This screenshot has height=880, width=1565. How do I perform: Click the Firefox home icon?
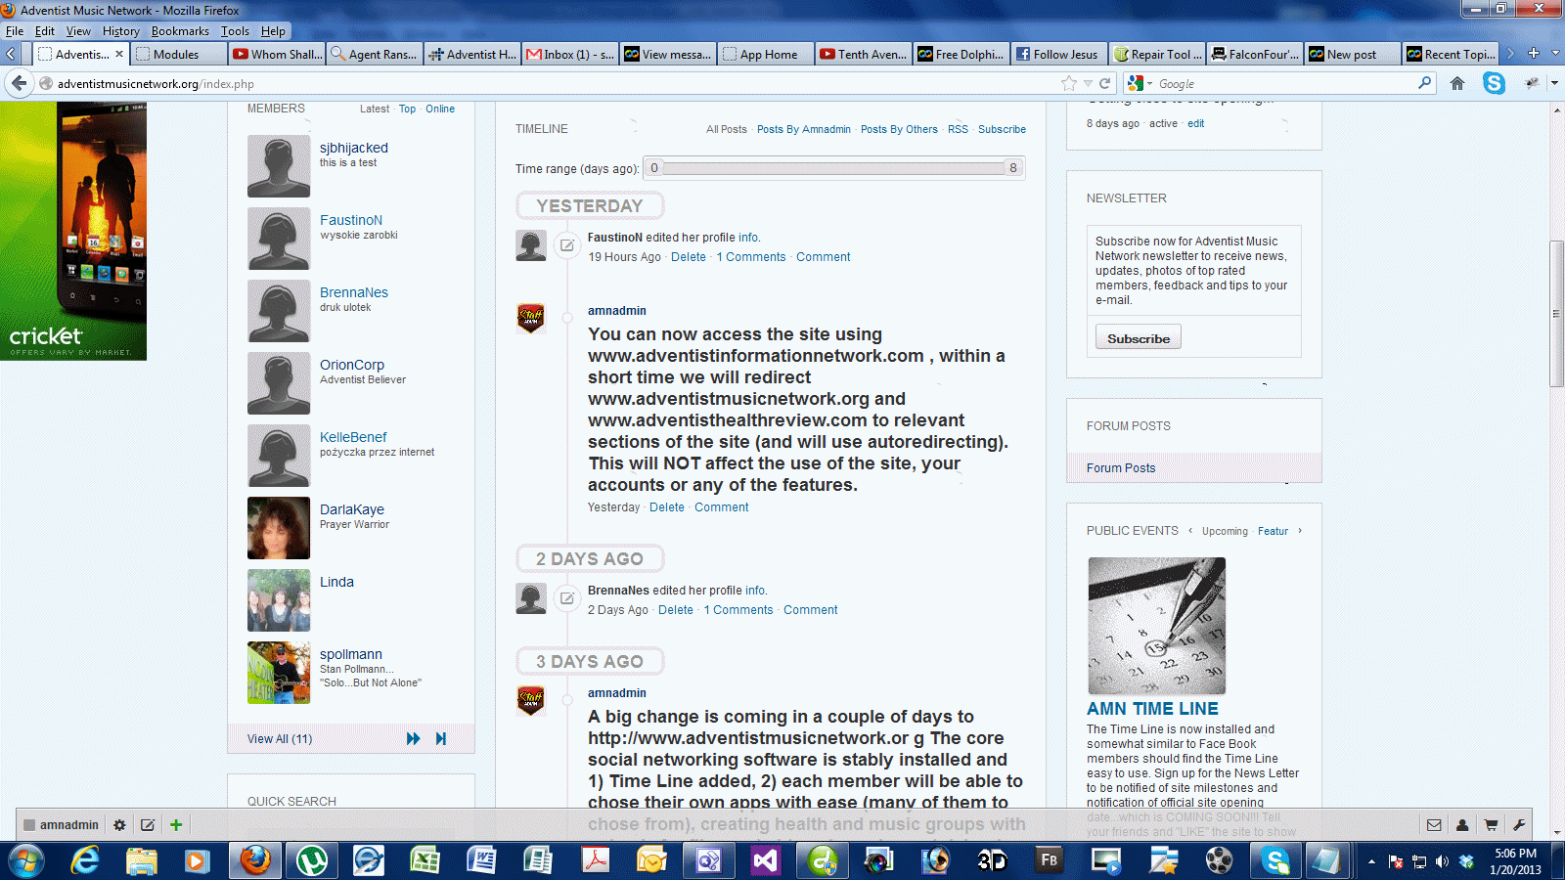coord(1457,84)
